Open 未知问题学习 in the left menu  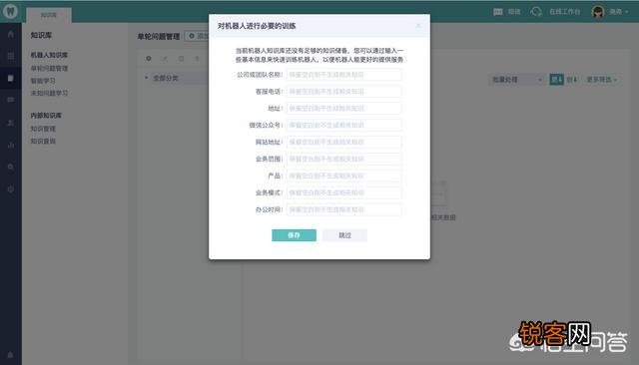coord(49,93)
